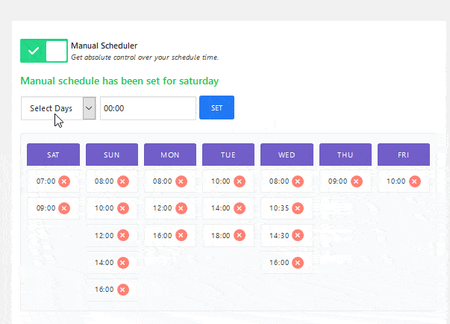The image size is (450, 324).
Task: Select the MON day header
Action: 170,155
